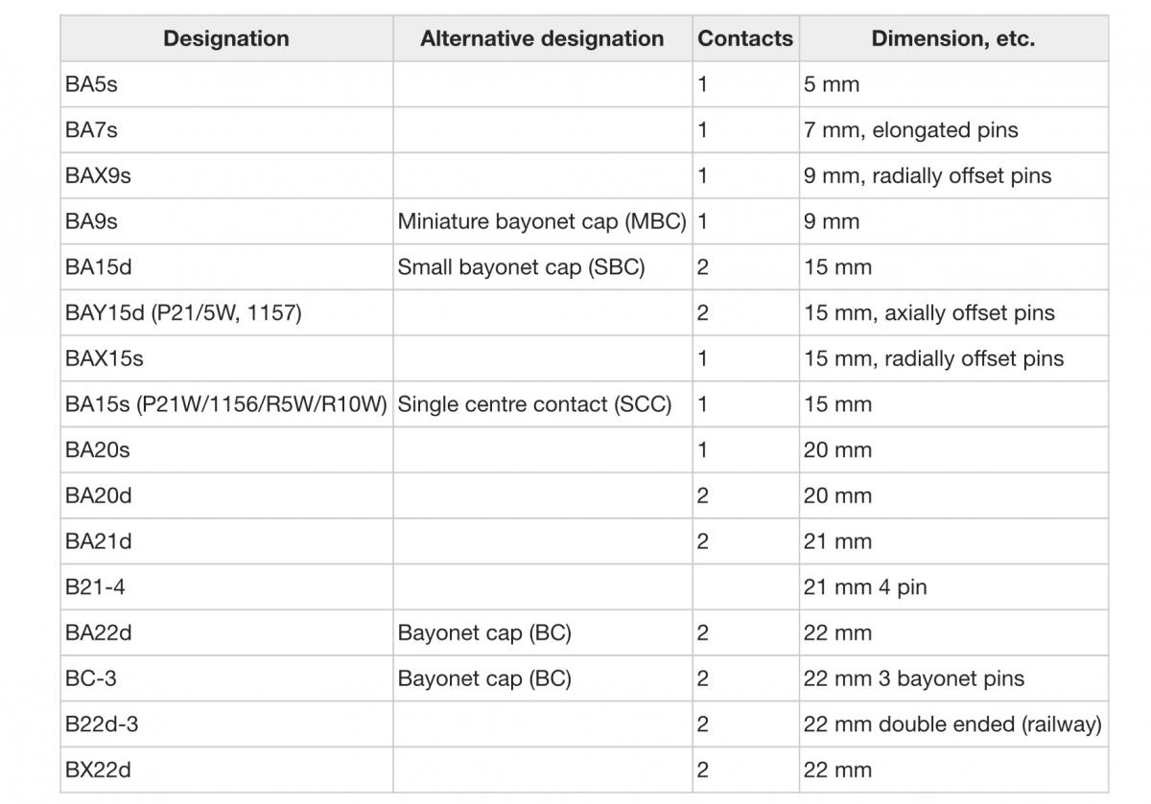Click 15 mm, axially offset pins cell

953,312
